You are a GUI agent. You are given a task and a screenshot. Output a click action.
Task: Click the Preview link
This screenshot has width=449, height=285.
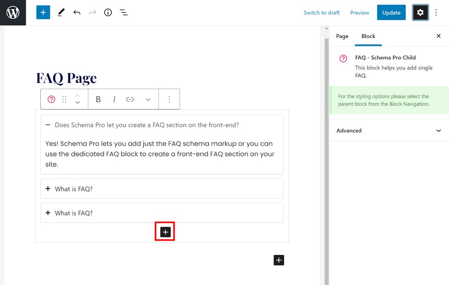(x=360, y=13)
